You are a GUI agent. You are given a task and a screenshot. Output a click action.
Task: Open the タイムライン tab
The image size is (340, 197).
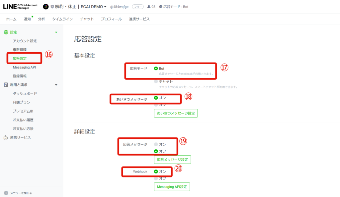pos(62,19)
